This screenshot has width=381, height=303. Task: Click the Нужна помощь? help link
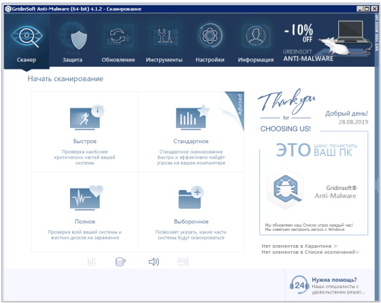click(334, 280)
